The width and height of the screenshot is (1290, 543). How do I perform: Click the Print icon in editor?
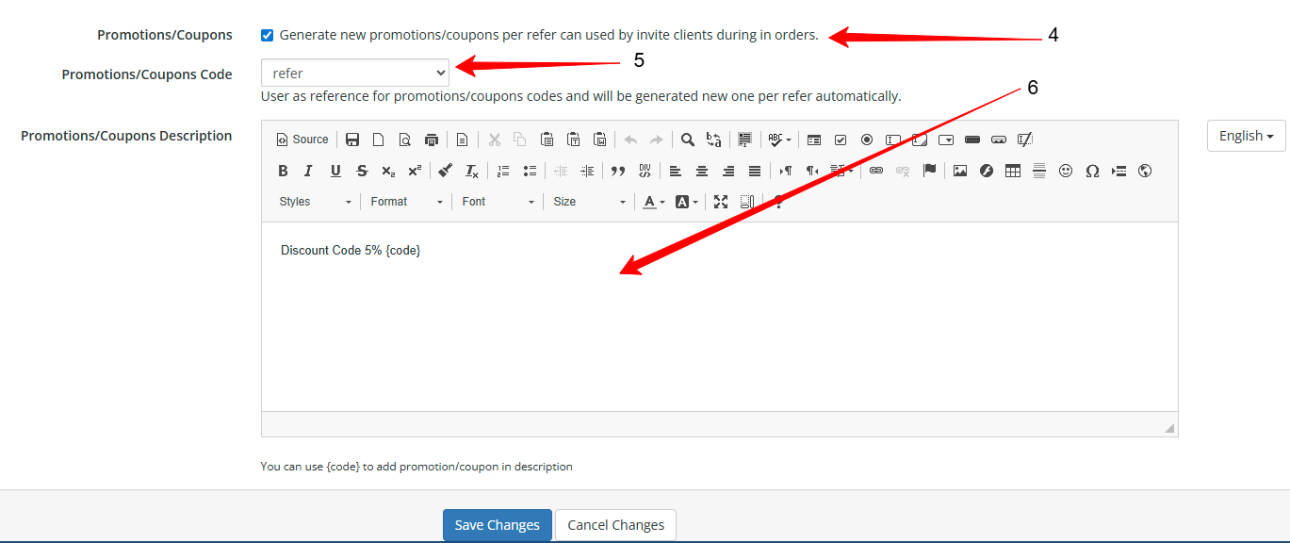(432, 140)
